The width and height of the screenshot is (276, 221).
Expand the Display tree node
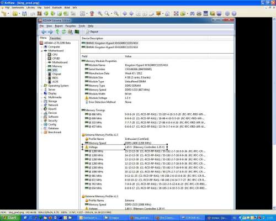(42, 93)
